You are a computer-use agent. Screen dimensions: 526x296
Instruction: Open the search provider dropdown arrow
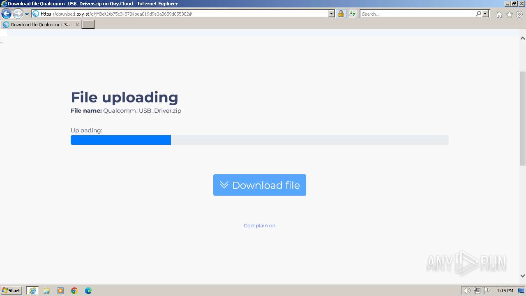[485, 14]
